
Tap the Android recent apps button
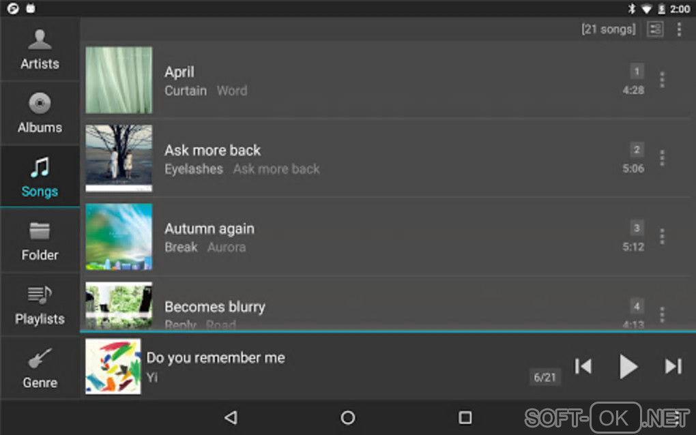click(465, 417)
